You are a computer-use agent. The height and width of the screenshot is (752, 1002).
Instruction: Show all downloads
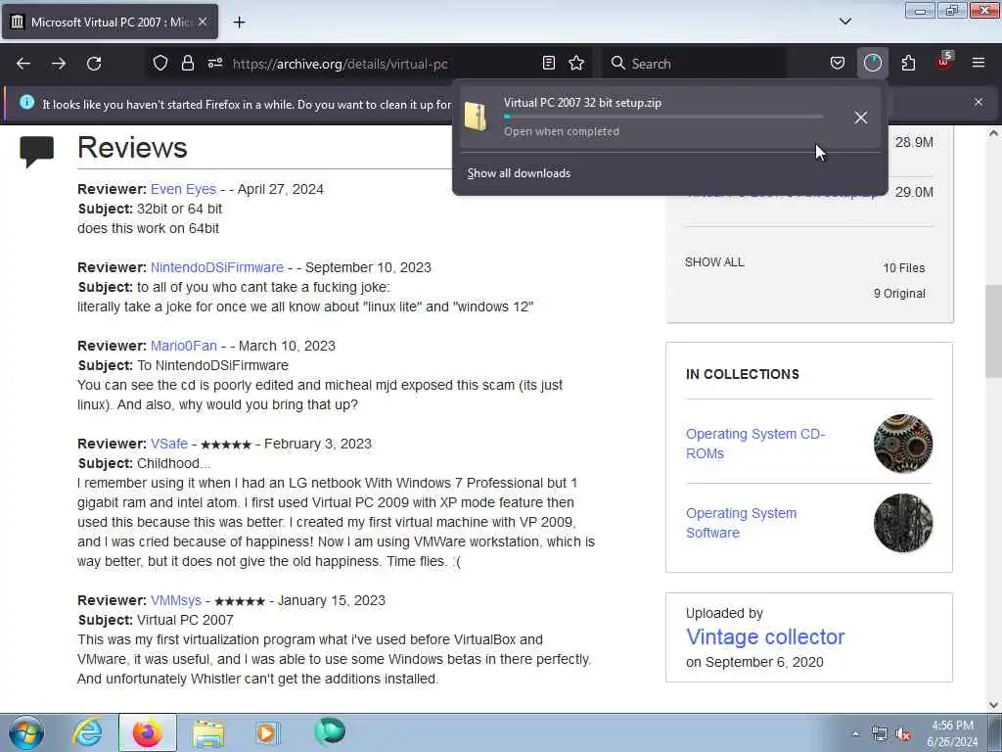[519, 173]
